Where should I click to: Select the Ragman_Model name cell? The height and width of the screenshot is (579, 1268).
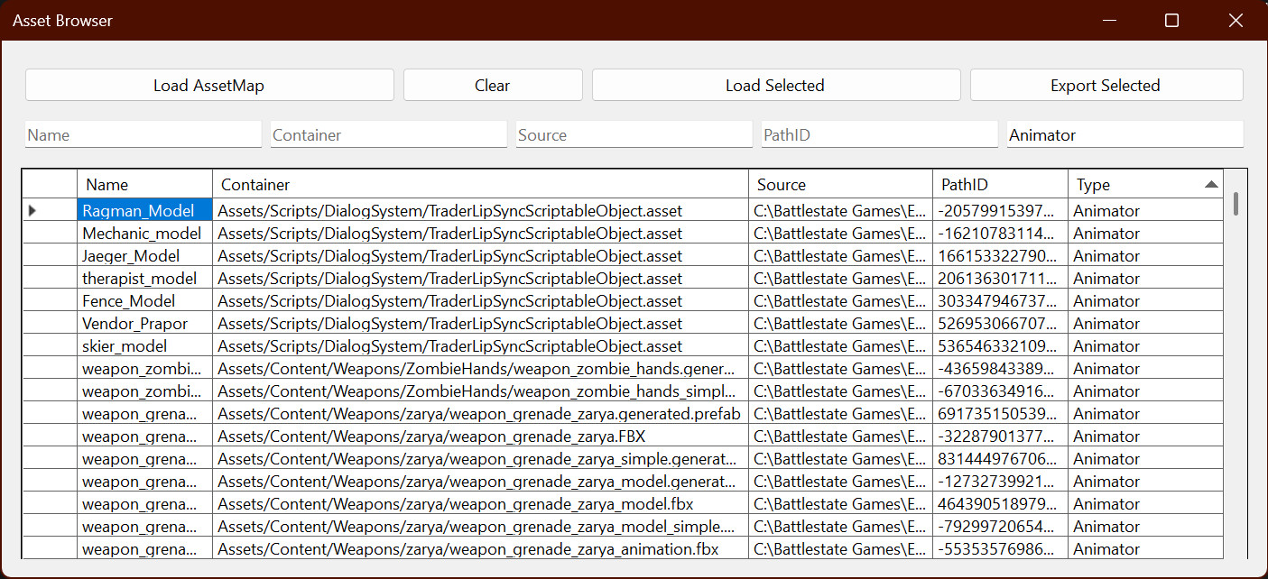(x=144, y=211)
